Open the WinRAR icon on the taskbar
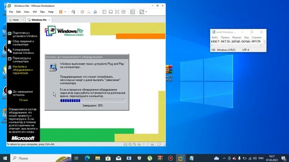This screenshot has height=162, width=289. (160, 158)
